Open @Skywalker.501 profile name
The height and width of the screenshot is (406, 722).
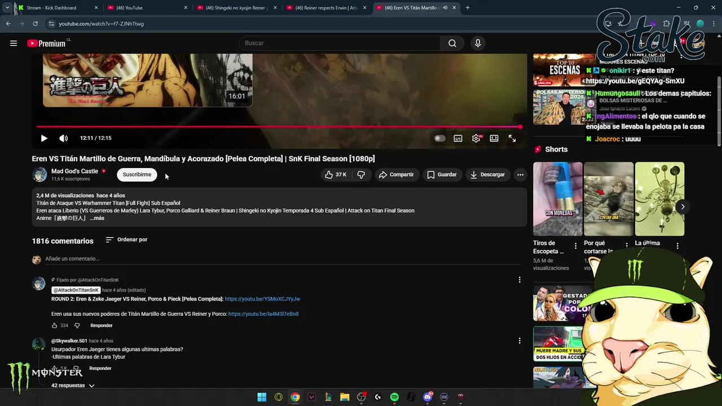click(x=69, y=341)
